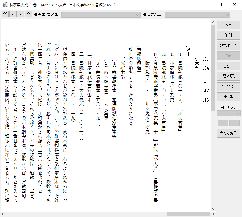This screenshot has height=217, width=242.
Task: Close the 私家集大成 window
Action: (x=235, y=5)
